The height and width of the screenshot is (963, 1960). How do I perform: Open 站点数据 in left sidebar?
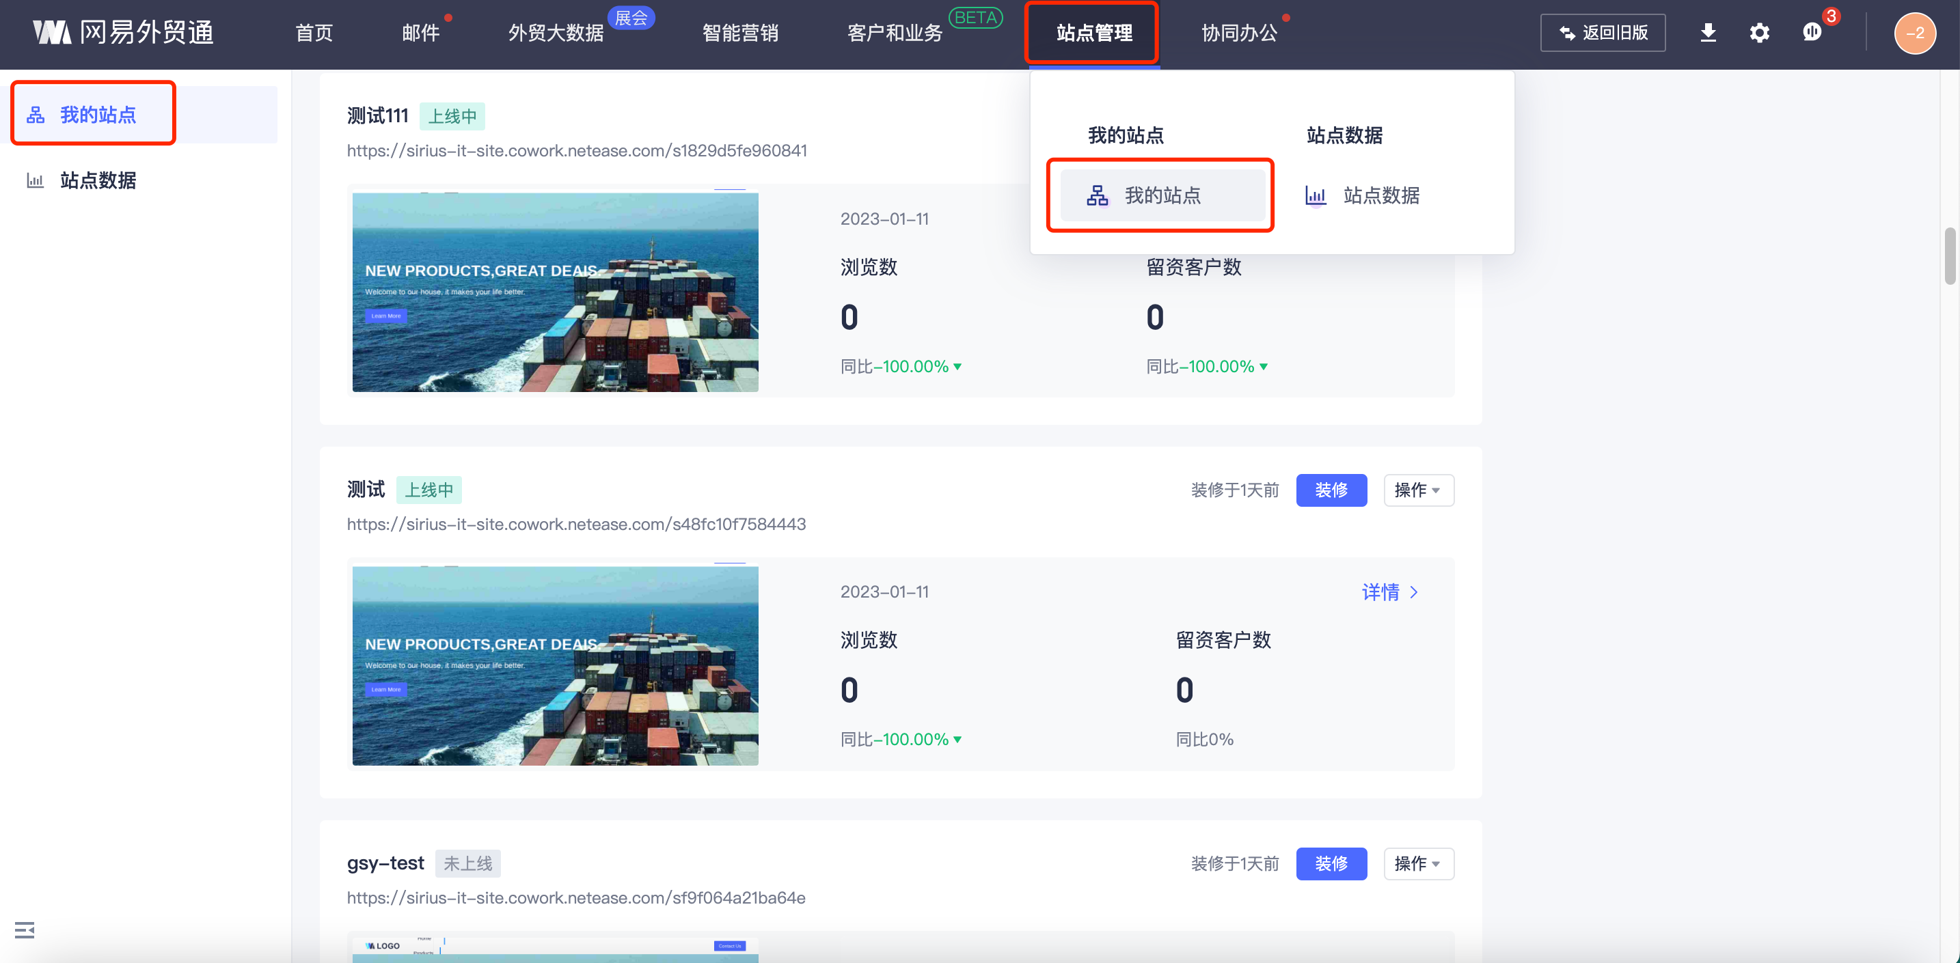coord(98,180)
